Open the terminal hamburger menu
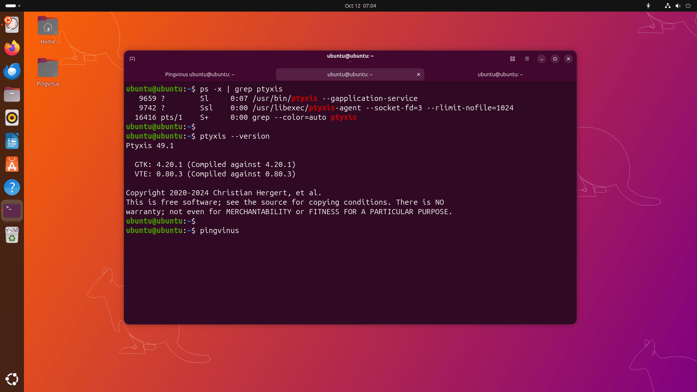Image resolution: width=697 pixels, height=392 pixels. point(527,59)
